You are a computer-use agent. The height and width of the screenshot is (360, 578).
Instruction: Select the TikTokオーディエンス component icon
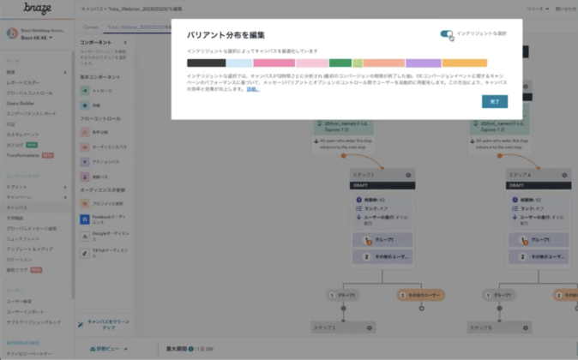click(85, 253)
